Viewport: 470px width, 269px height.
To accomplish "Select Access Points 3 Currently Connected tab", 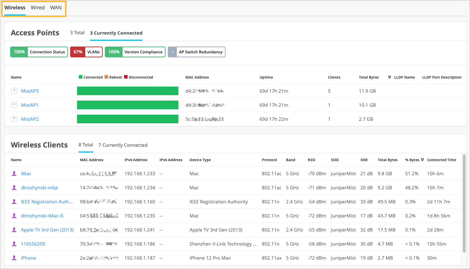I will coord(116,33).
